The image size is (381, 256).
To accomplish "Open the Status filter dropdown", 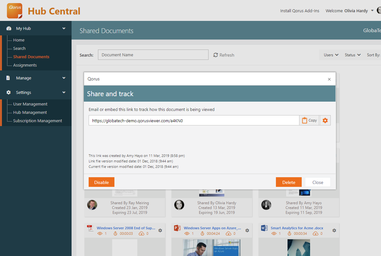I will point(353,55).
